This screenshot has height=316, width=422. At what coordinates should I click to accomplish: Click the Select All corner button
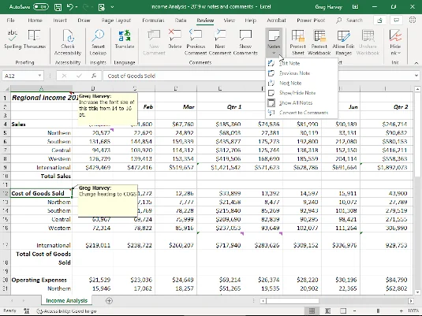(6, 88)
